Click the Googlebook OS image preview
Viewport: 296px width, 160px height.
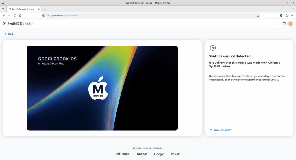point(102,88)
